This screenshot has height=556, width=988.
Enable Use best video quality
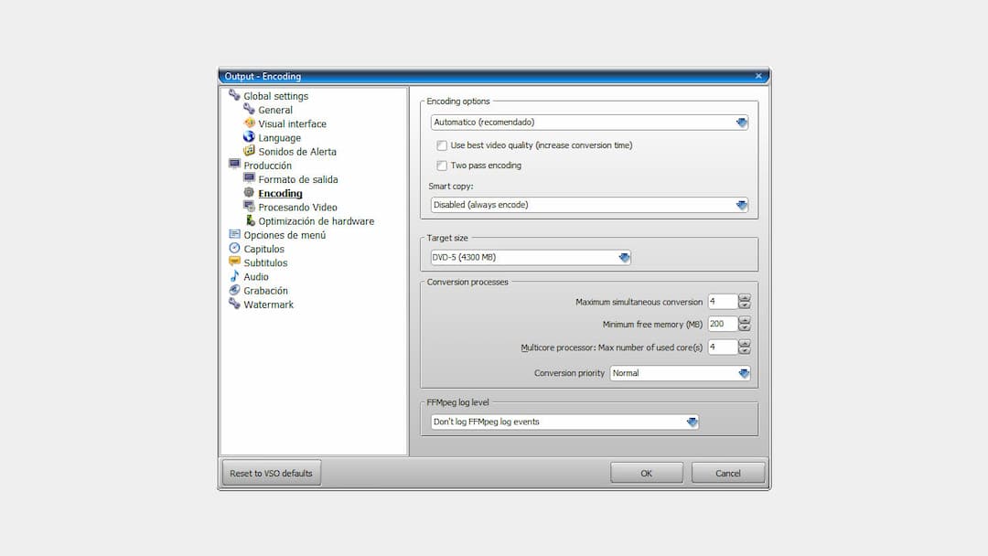click(x=443, y=145)
